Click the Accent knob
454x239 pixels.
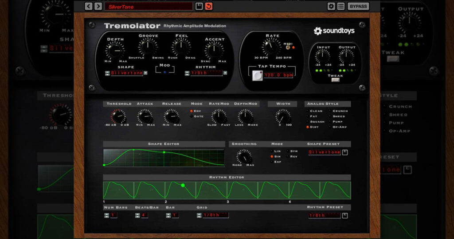214,51
